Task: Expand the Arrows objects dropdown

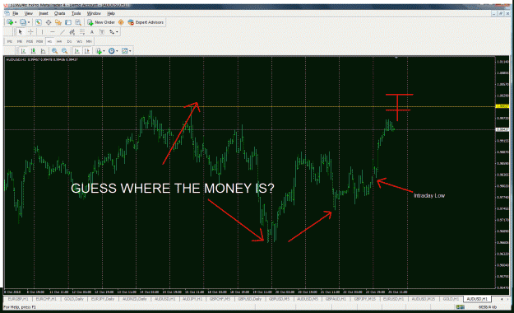Action: click(117, 32)
